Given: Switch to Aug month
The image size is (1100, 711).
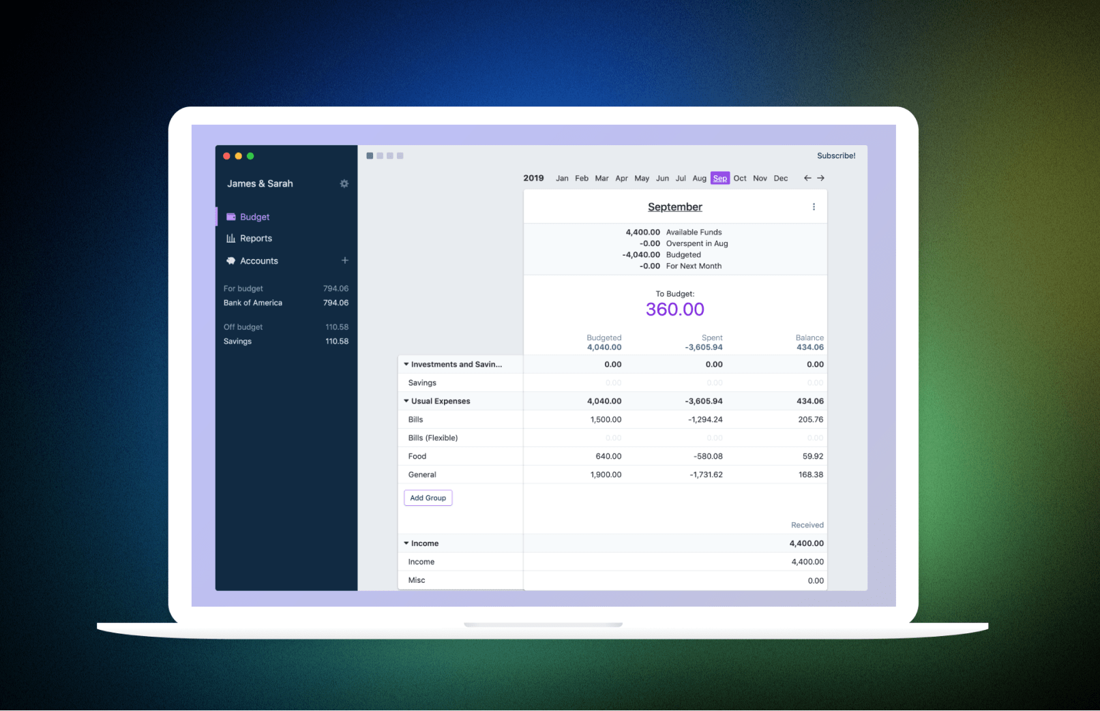Looking at the screenshot, I should (700, 179).
